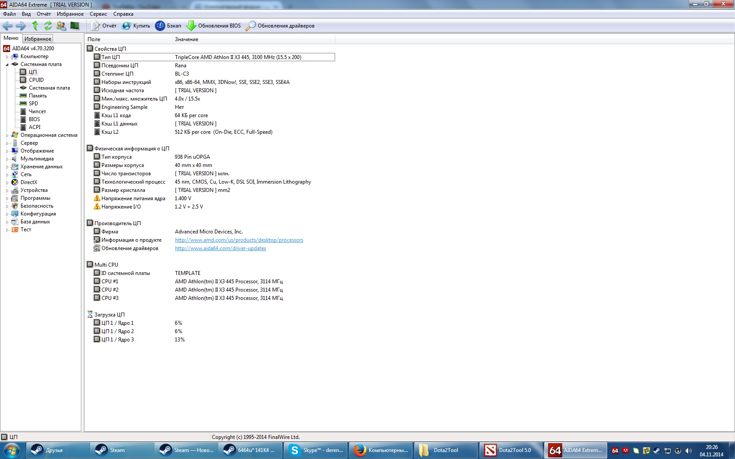This screenshot has width=735, height=459.
Task: Select SPD in the tree
Action: pos(33,104)
